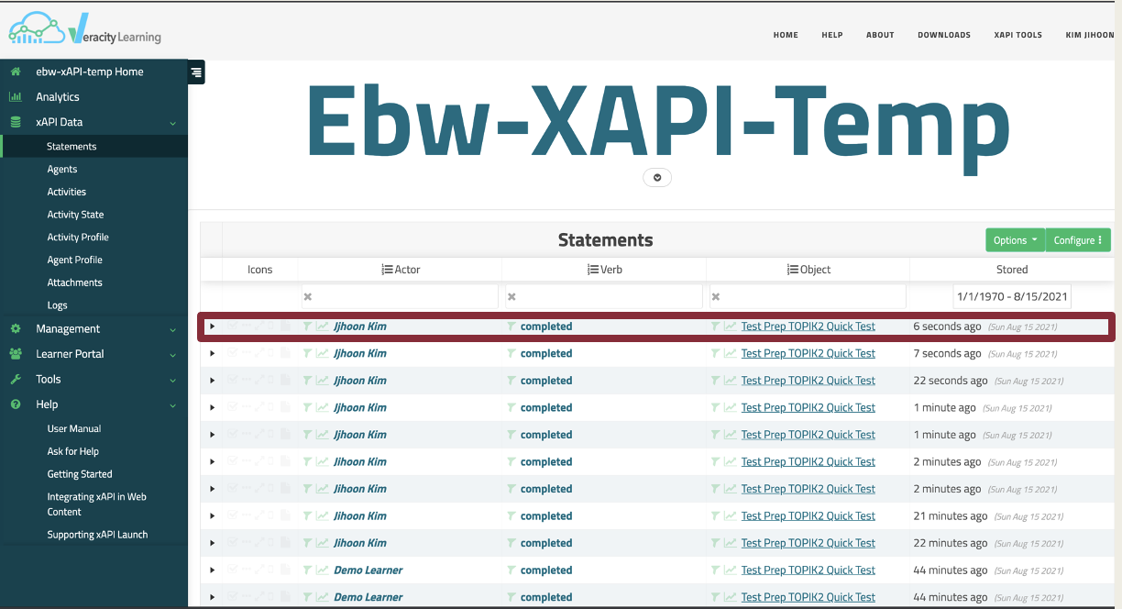This screenshot has height=609, width=1122.
Task: Expand the statement stored 22 minutes ago
Action: (213, 543)
